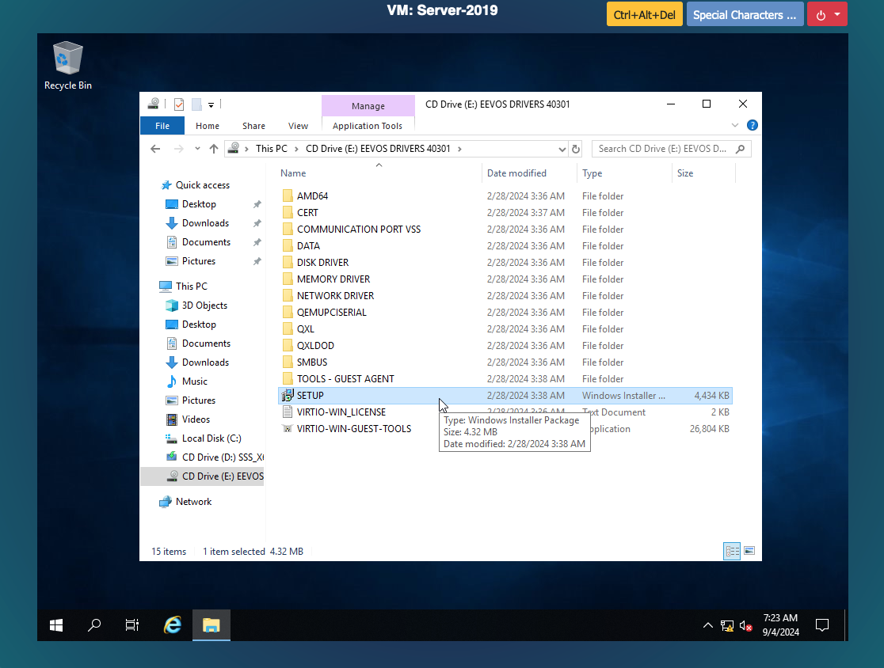Open the Help question mark icon

click(x=752, y=125)
